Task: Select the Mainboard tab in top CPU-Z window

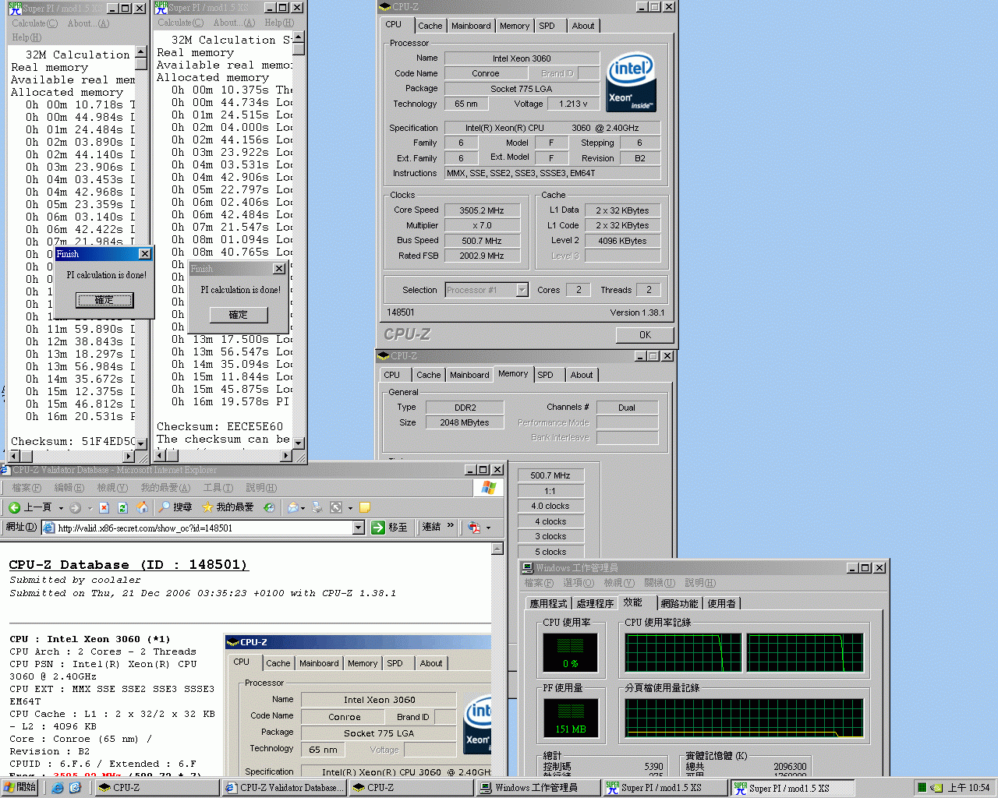Action: point(471,26)
